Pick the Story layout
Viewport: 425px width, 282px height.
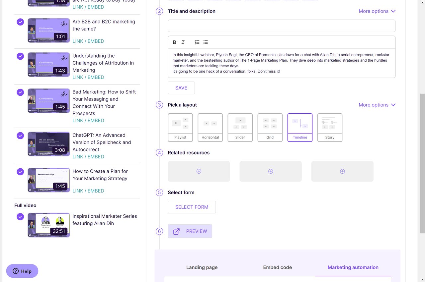coord(330,128)
